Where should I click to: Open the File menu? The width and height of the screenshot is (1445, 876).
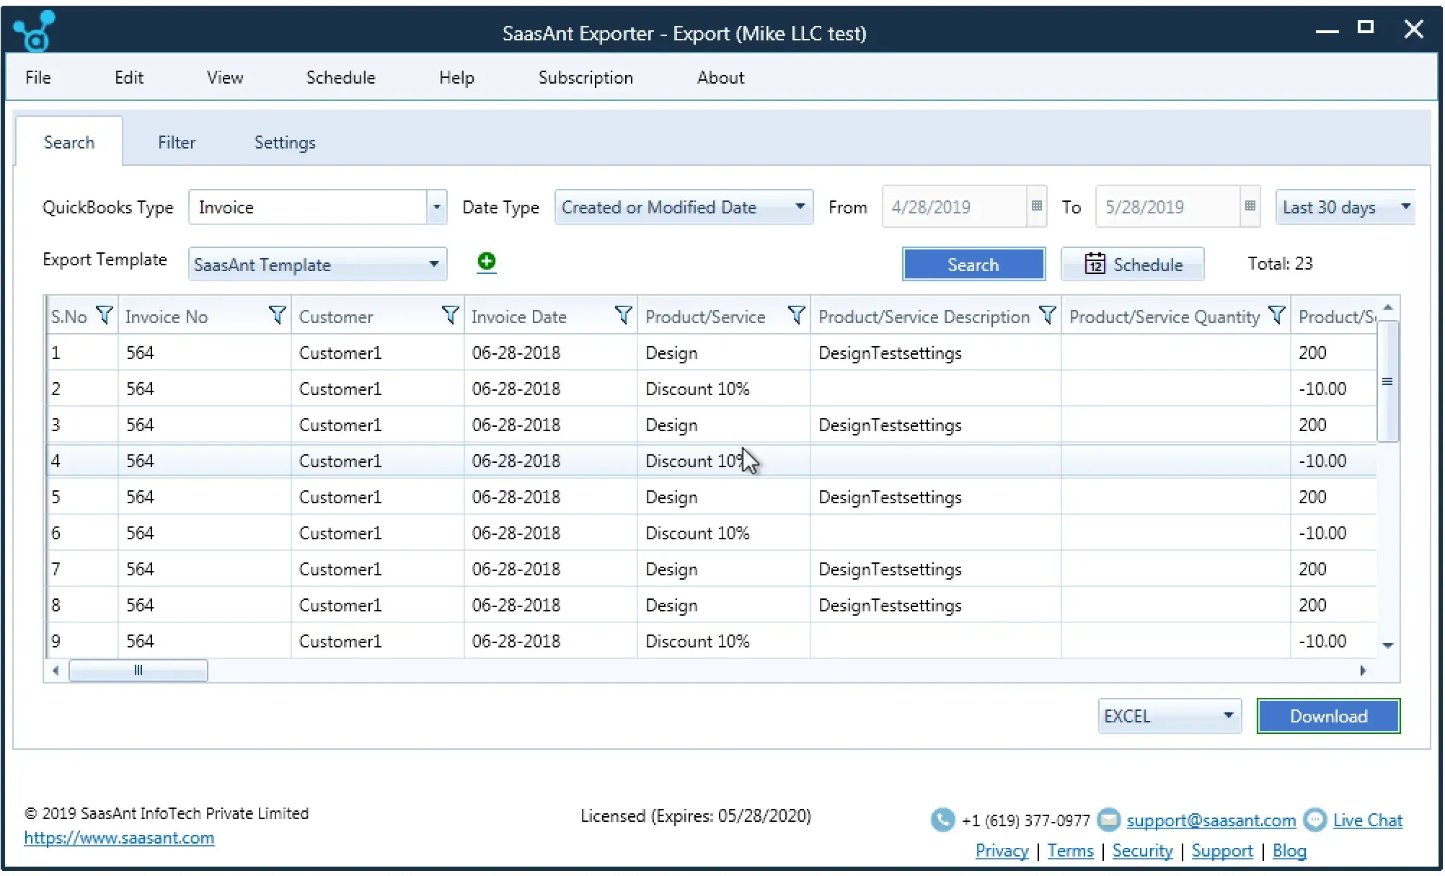pos(38,77)
